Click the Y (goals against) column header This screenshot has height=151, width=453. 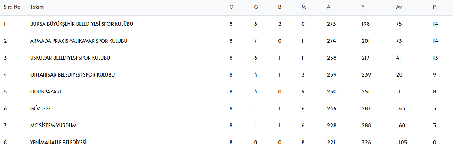[363, 7]
